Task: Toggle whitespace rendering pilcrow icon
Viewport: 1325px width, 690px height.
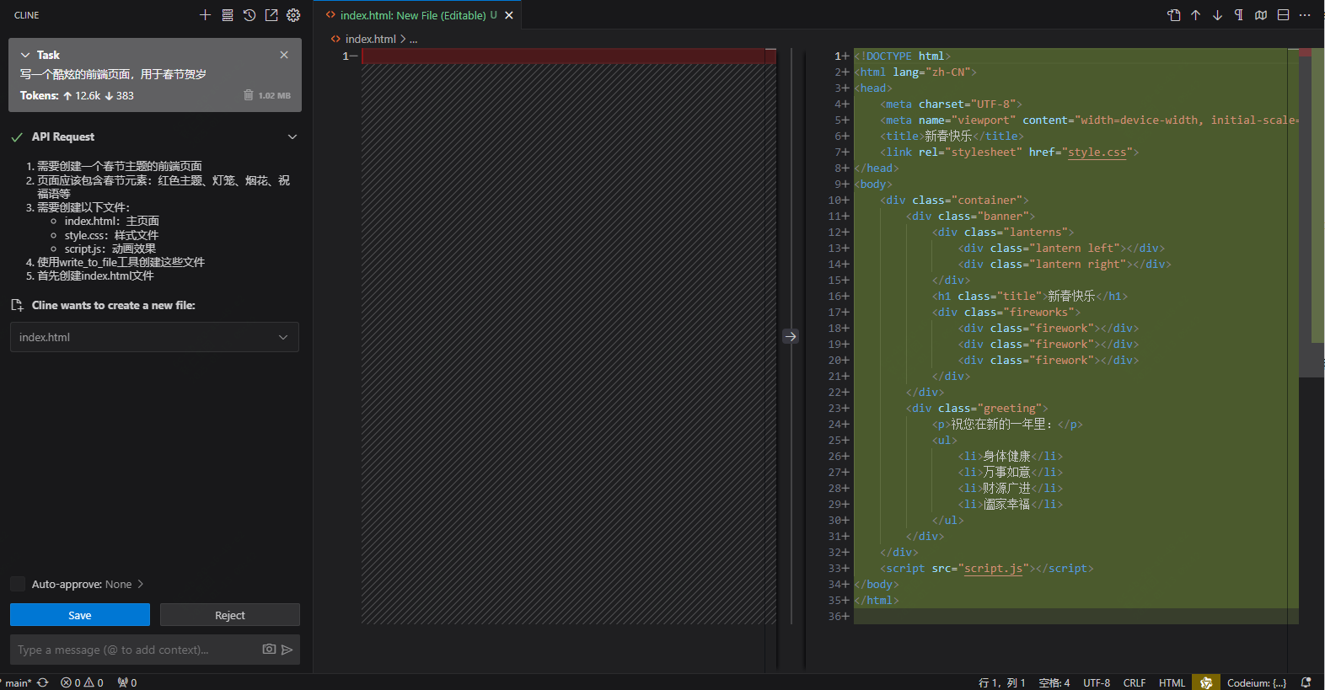Action: tap(1239, 15)
